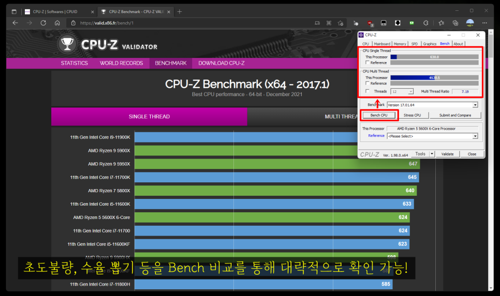Click the Stress CPU button
Viewport: 500px width, 296px height.
(x=412, y=115)
